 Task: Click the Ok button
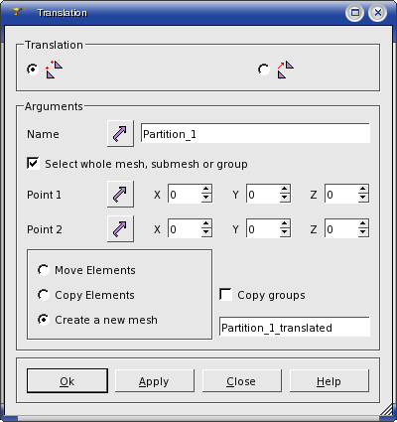(x=67, y=381)
